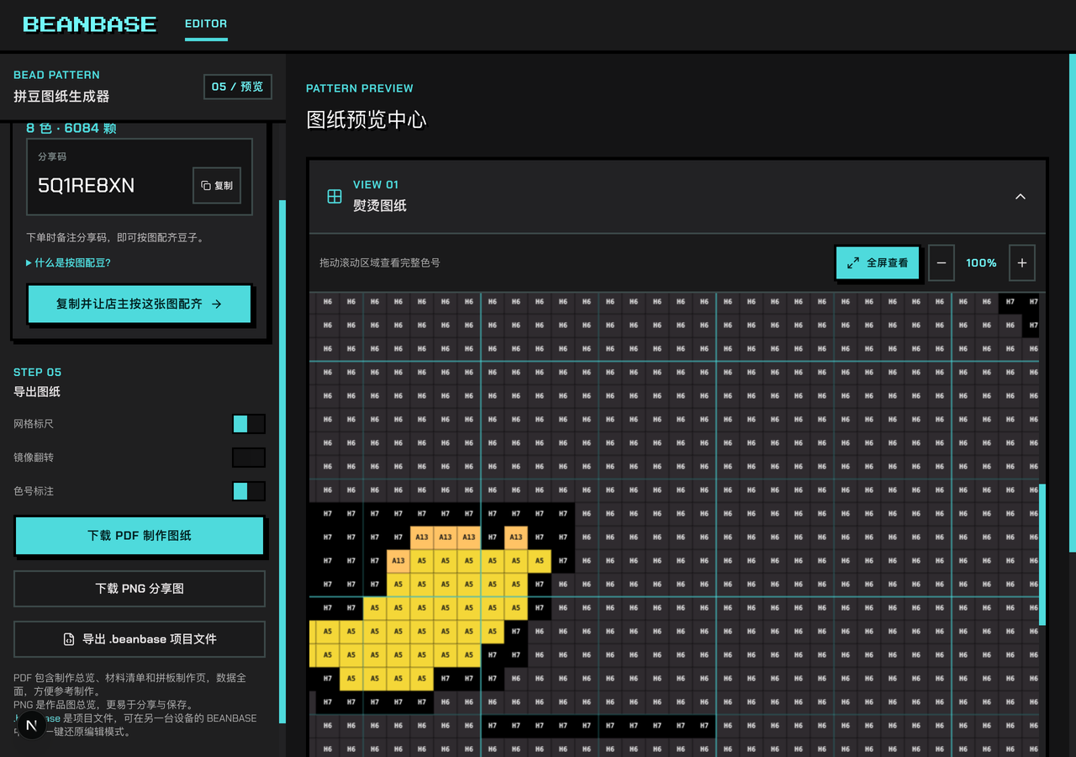Zoom out with the minus button
The image size is (1076, 757).
(941, 262)
